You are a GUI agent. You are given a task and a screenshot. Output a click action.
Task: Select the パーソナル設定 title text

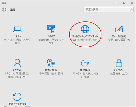tap(119, 36)
